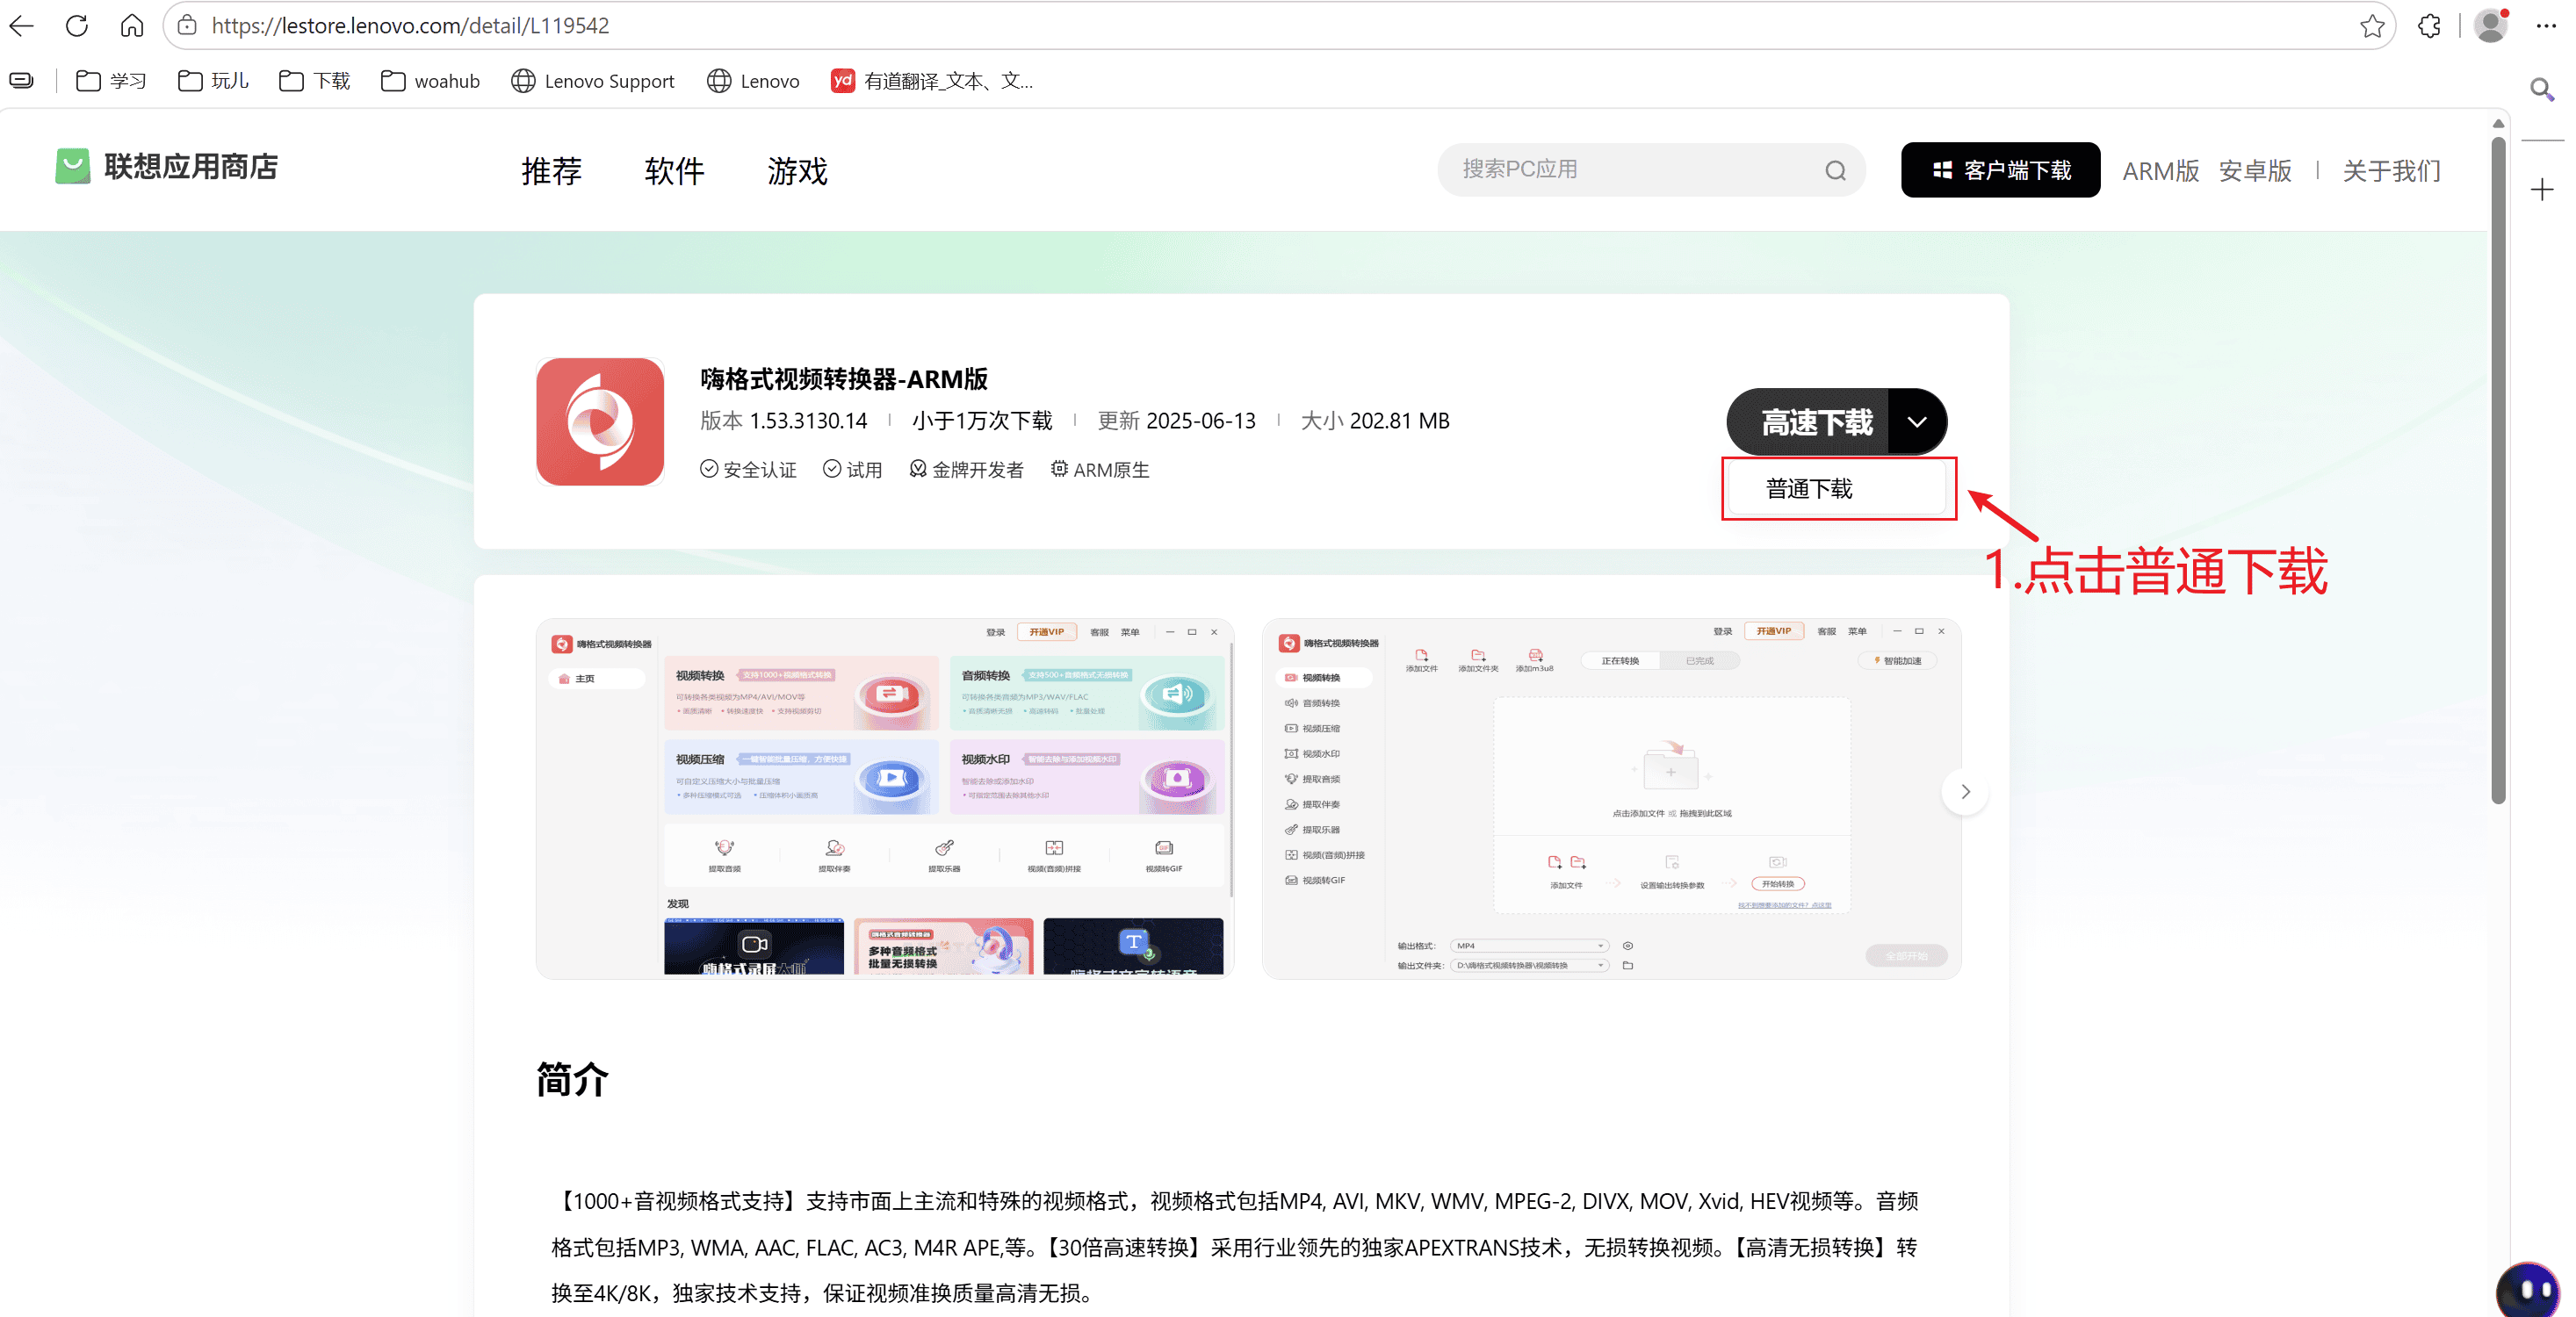2576x1317 pixels.
Task: Open browser settings and more menu
Action: [2546, 26]
